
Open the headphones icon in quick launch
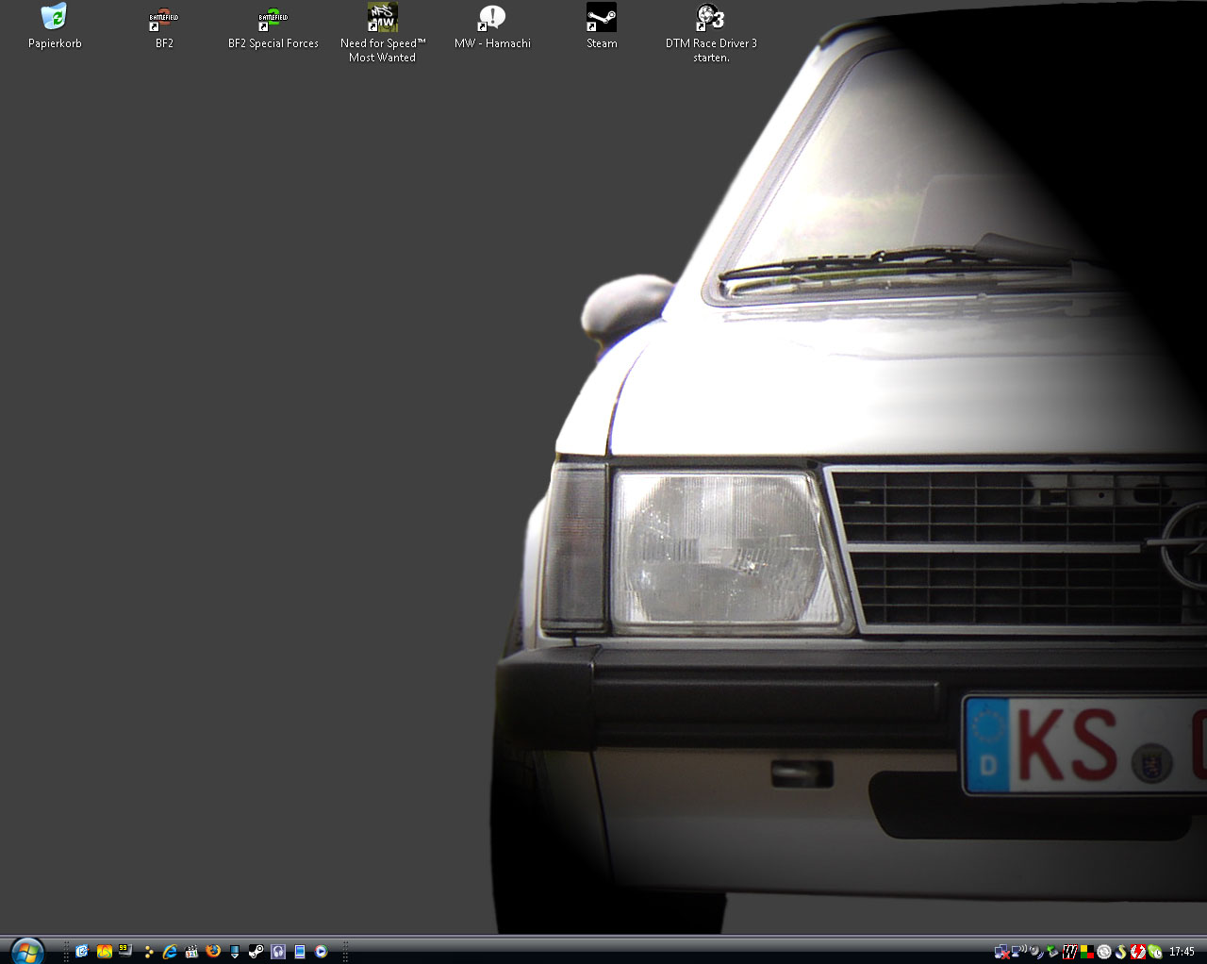pos(278,952)
